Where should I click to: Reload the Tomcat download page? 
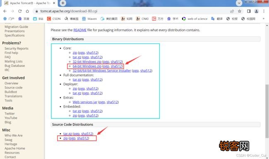tap(20, 11)
